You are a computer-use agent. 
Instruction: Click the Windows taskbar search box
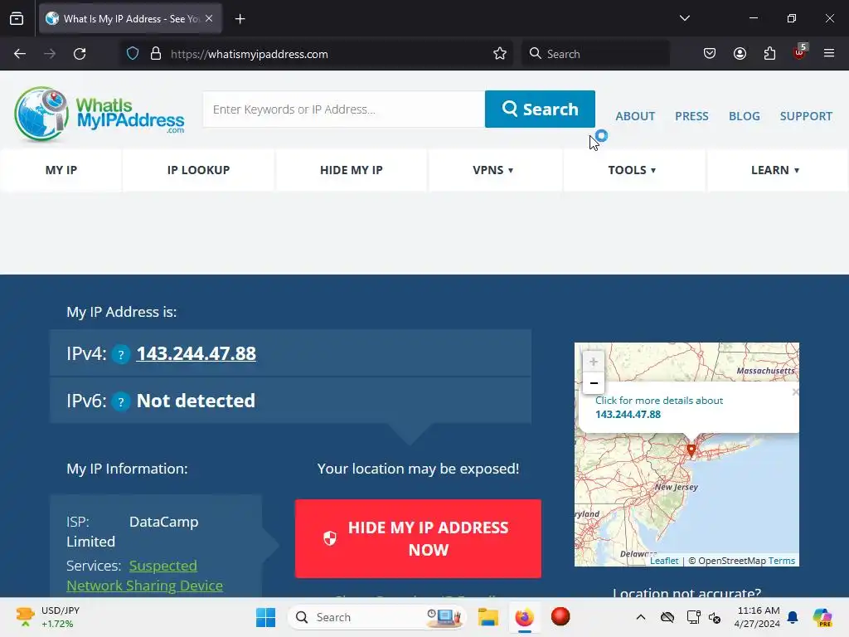coord(377,617)
